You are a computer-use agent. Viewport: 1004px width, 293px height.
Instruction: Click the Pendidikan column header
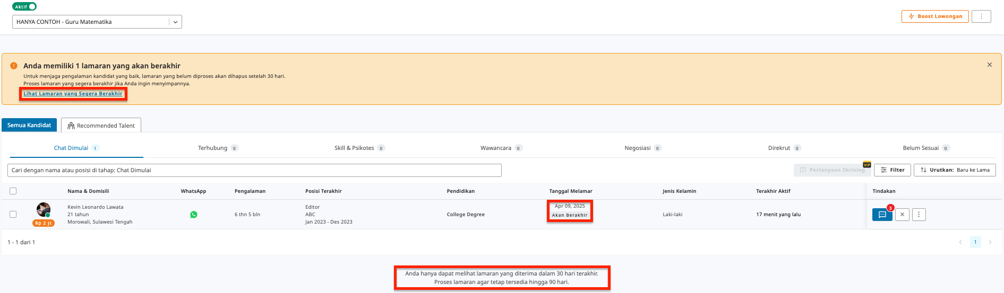tap(461, 191)
